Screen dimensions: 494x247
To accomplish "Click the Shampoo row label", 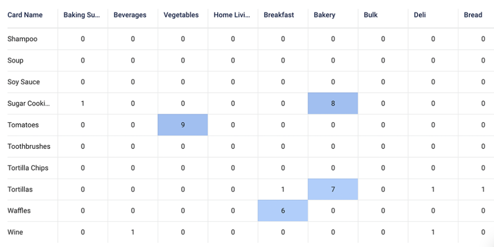I will pyautogui.click(x=22, y=39).
